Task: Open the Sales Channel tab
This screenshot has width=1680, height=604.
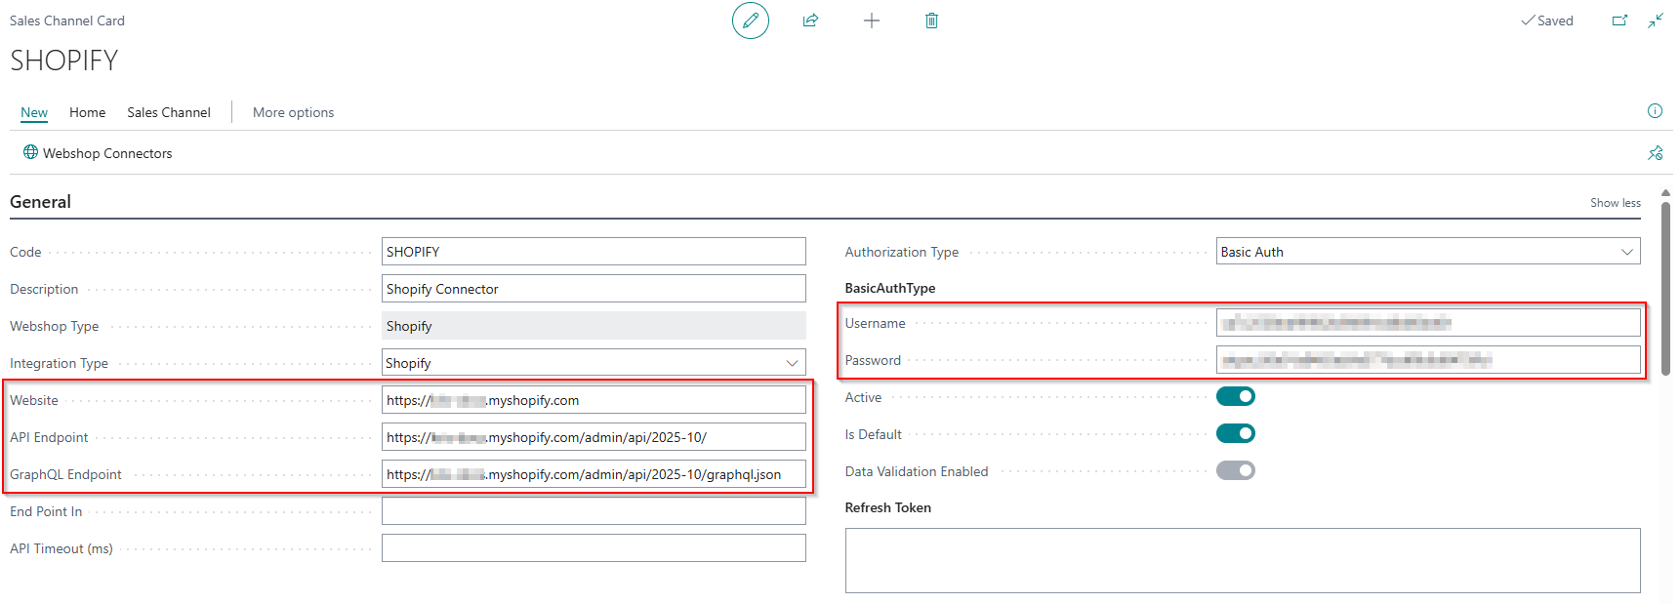Action: click(x=169, y=112)
